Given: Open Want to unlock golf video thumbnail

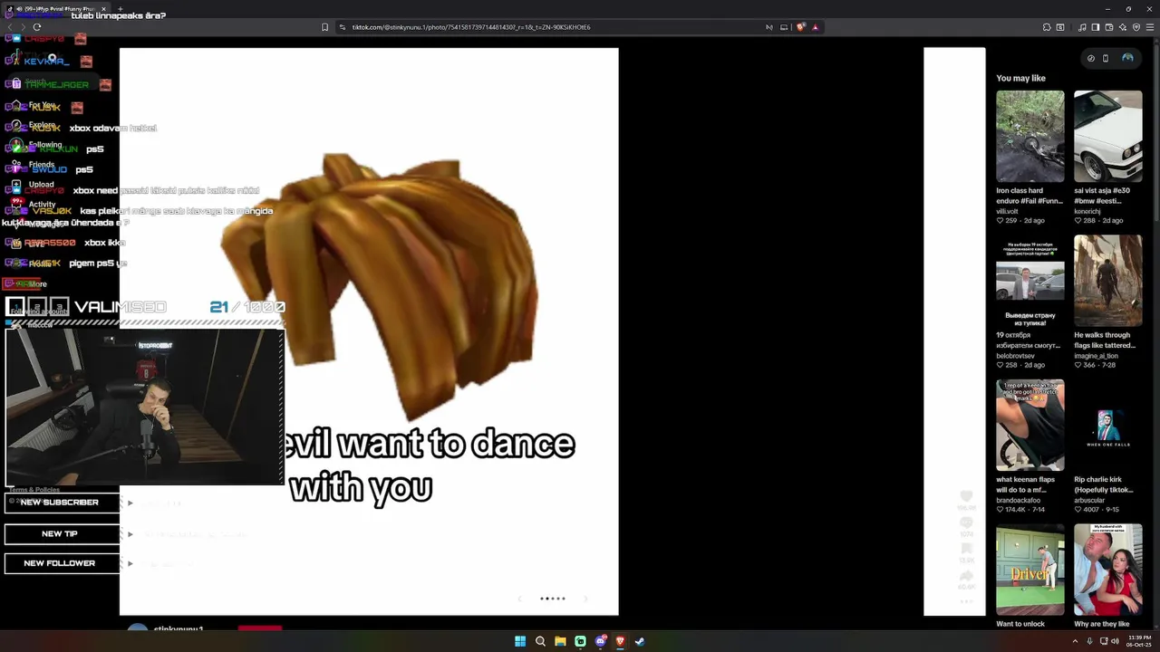Looking at the screenshot, I should pyautogui.click(x=1030, y=570).
